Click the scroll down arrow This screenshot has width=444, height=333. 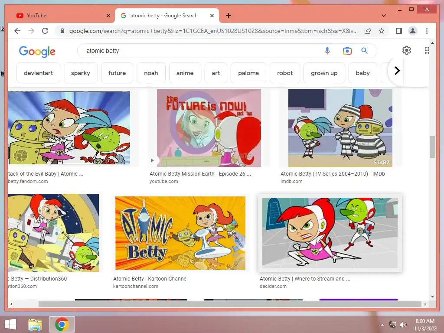click(x=432, y=297)
